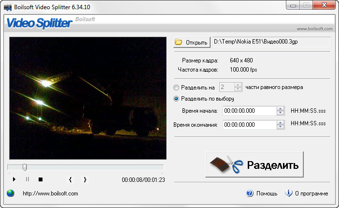Open Помощь help
Screen dimensions: 339x208
[262, 193]
